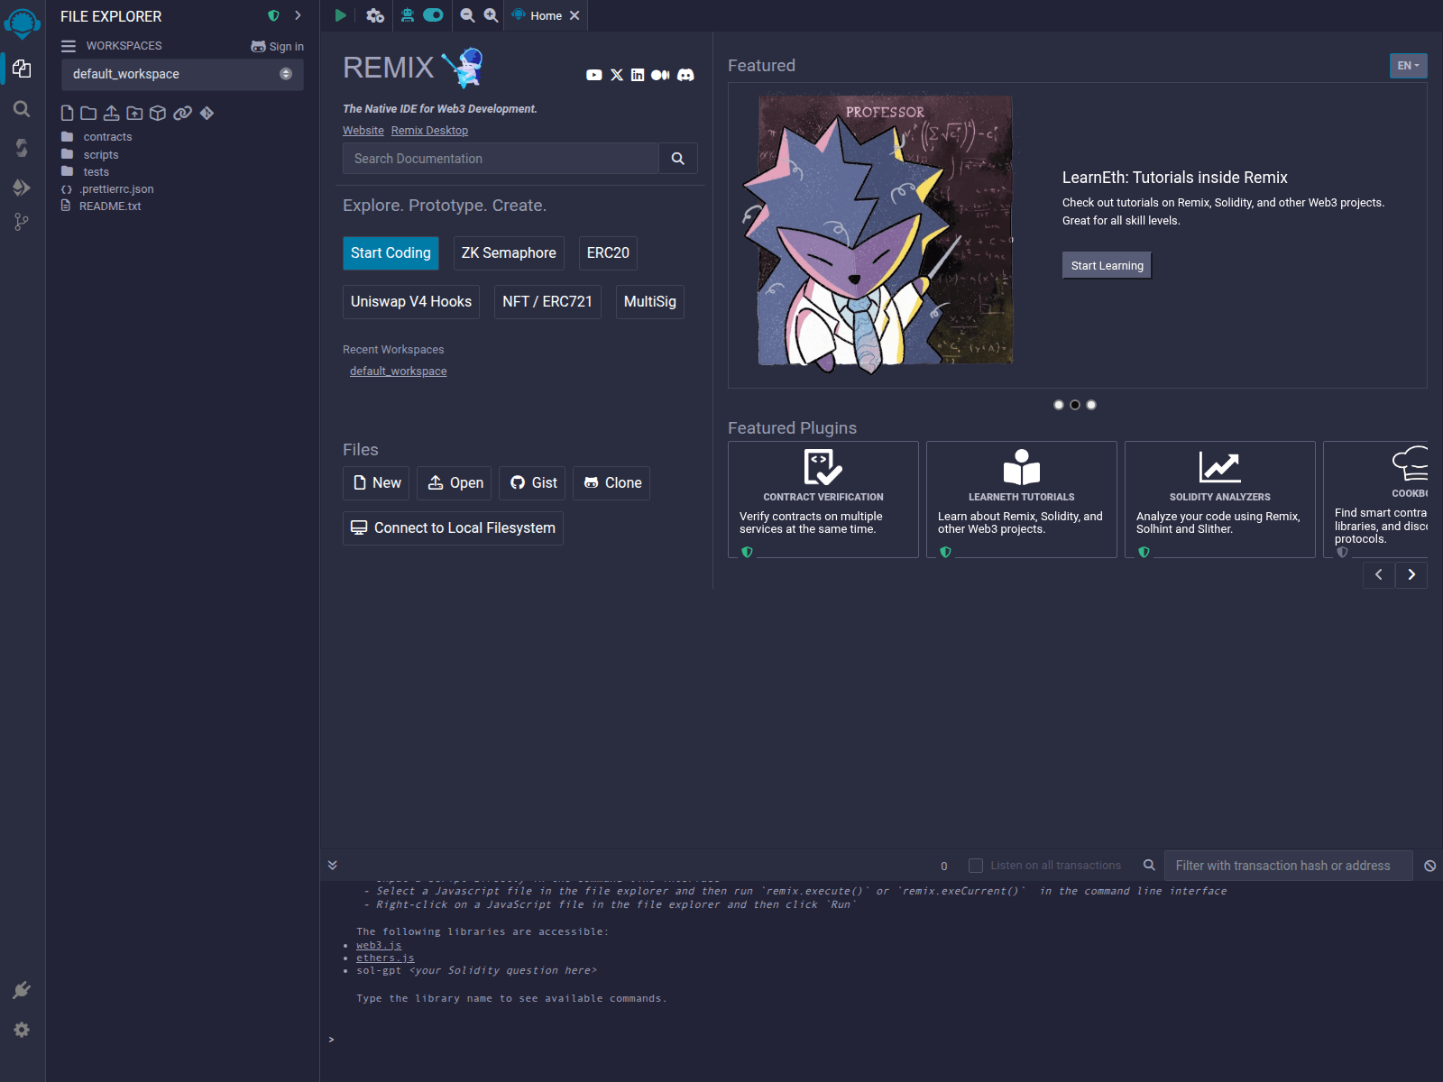
Task: Select the second featured carousel dot
Action: 1075,405
